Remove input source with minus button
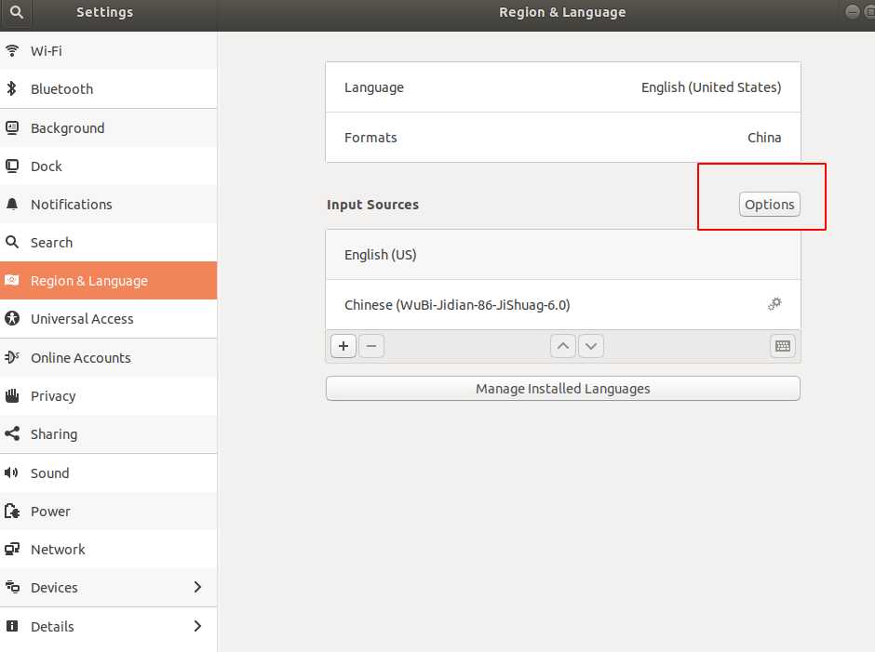 click(x=370, y=347)
